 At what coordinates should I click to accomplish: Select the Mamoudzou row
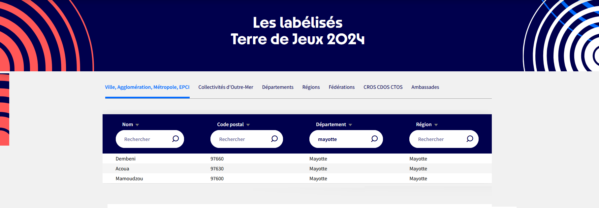(x=297, y=179)
